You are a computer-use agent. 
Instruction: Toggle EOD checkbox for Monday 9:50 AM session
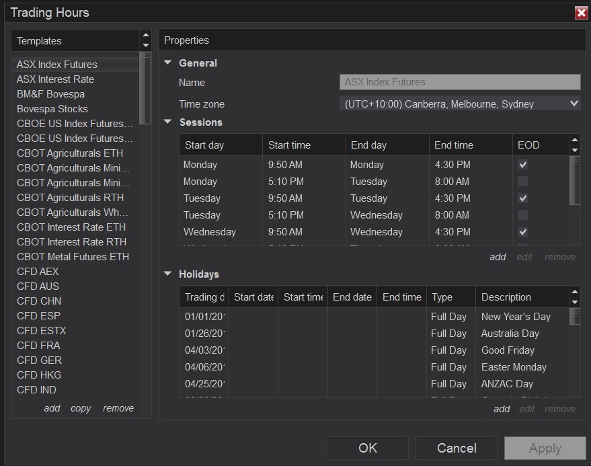pos(523,165)
